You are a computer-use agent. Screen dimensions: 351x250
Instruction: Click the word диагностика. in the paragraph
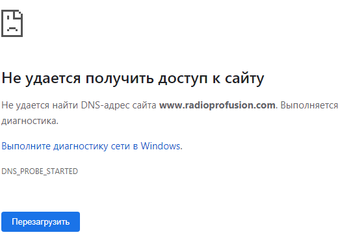coord(30,121)
